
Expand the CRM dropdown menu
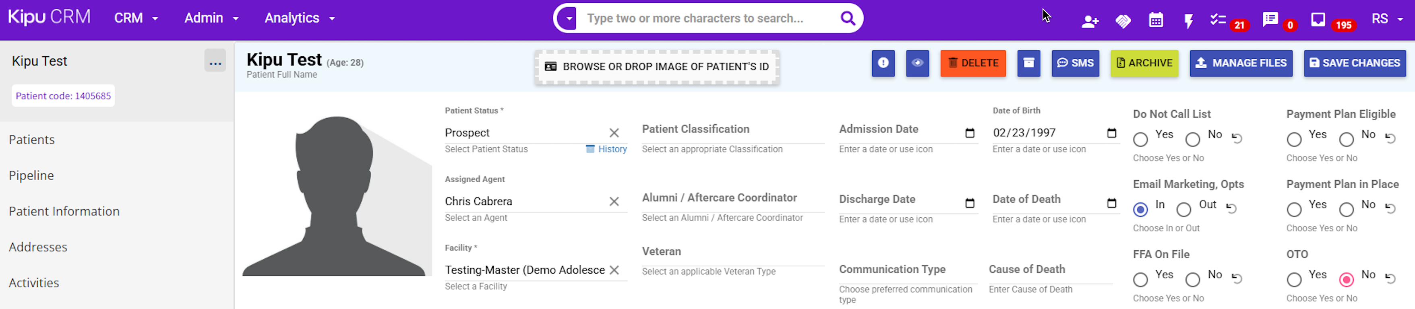(x=136, y=19)
